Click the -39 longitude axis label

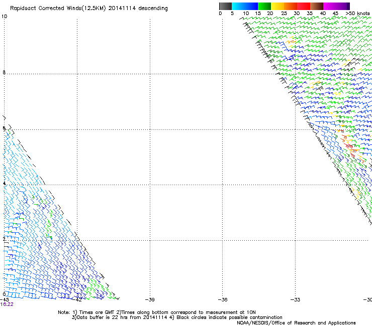(x=150, y=299)
